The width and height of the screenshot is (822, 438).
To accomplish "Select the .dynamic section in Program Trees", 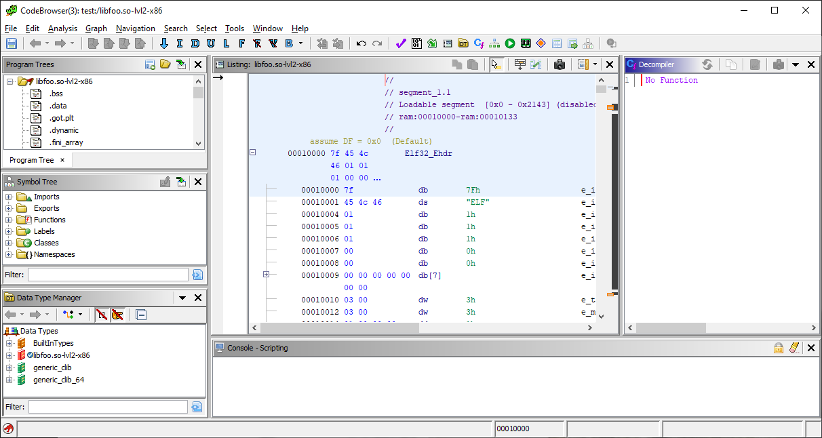I will point(64,130).
